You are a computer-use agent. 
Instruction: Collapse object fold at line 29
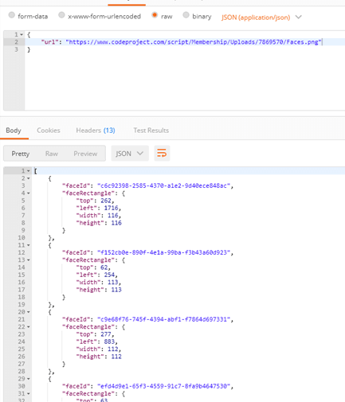(x=28, y=379)
